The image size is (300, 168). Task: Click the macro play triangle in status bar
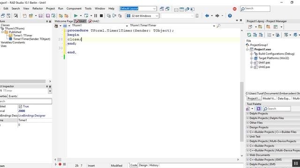pos(56,164)
